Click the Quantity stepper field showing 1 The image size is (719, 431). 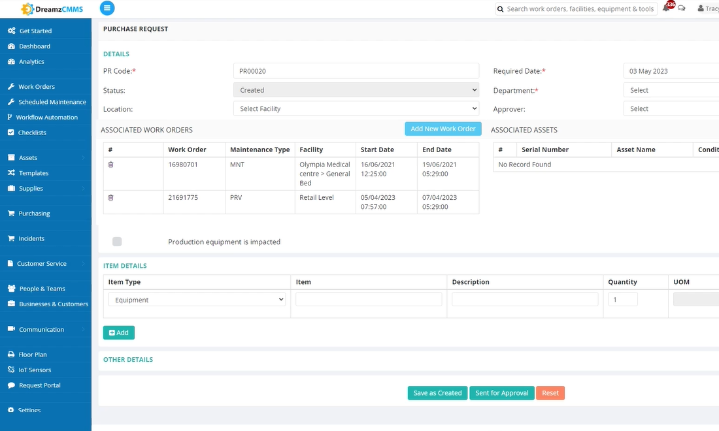[x=622, y=298]
